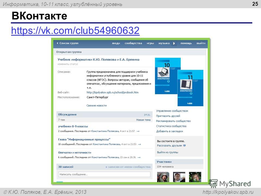Open the third member avatar

(195, 177)
